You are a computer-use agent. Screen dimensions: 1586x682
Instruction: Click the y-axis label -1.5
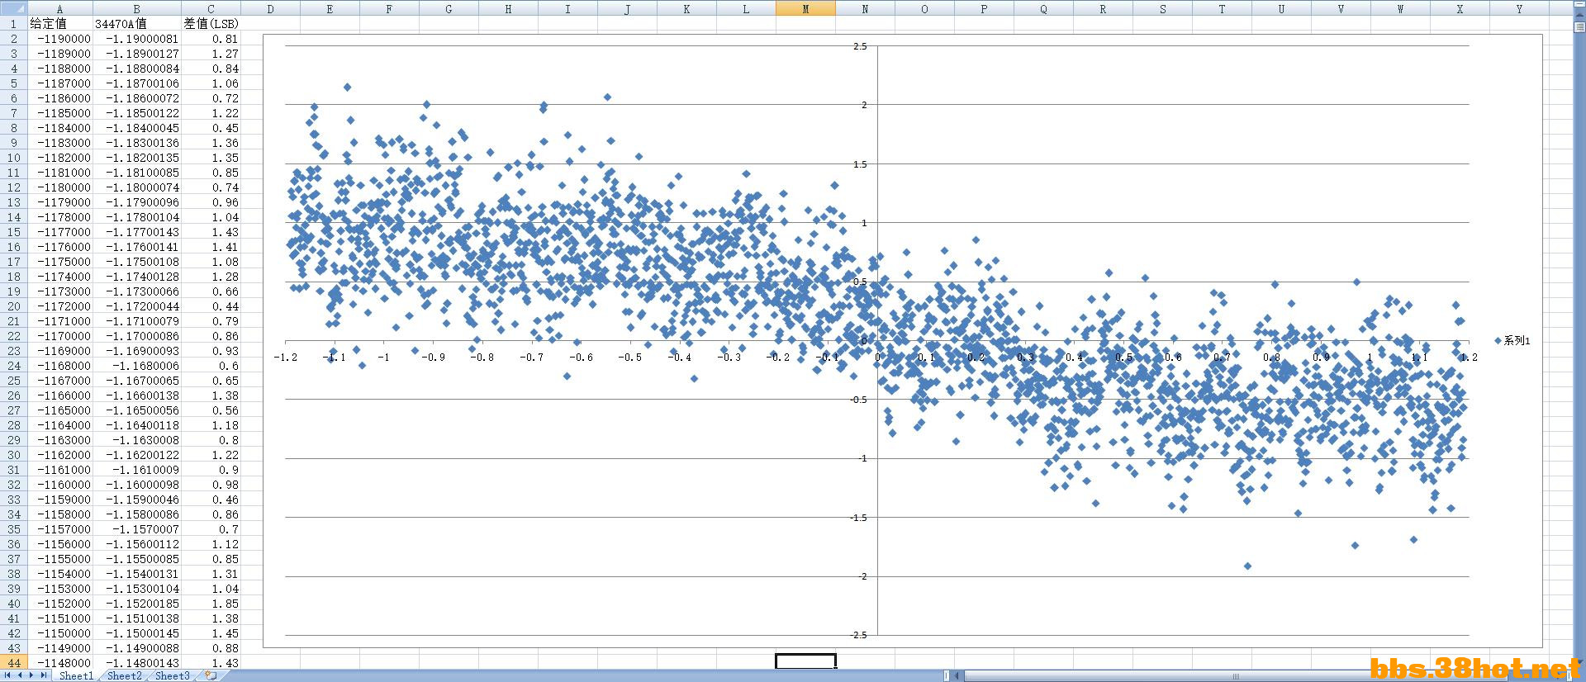coord(859,518)
